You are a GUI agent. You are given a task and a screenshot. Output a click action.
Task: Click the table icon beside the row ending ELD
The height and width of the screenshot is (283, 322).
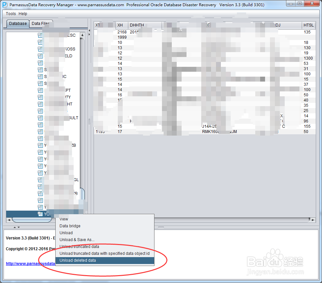[x=40, y=56]
